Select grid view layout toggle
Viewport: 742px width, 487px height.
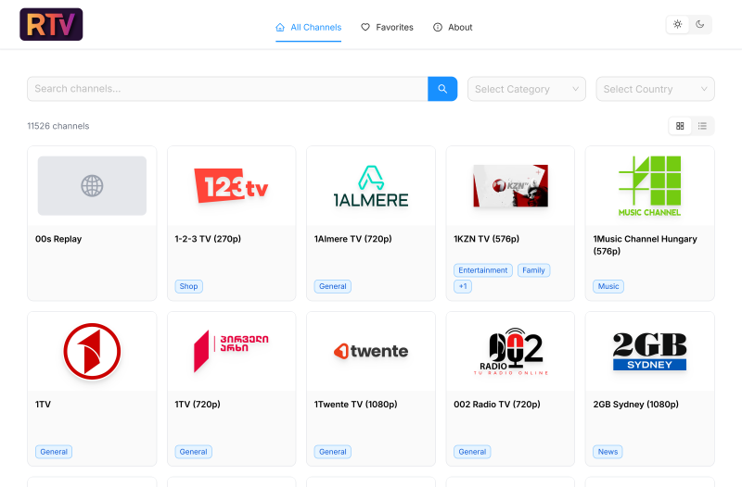(x=680, y=126)
